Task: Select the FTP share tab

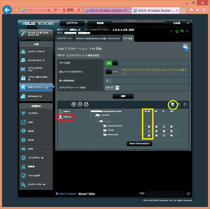Action: [128, 38]
